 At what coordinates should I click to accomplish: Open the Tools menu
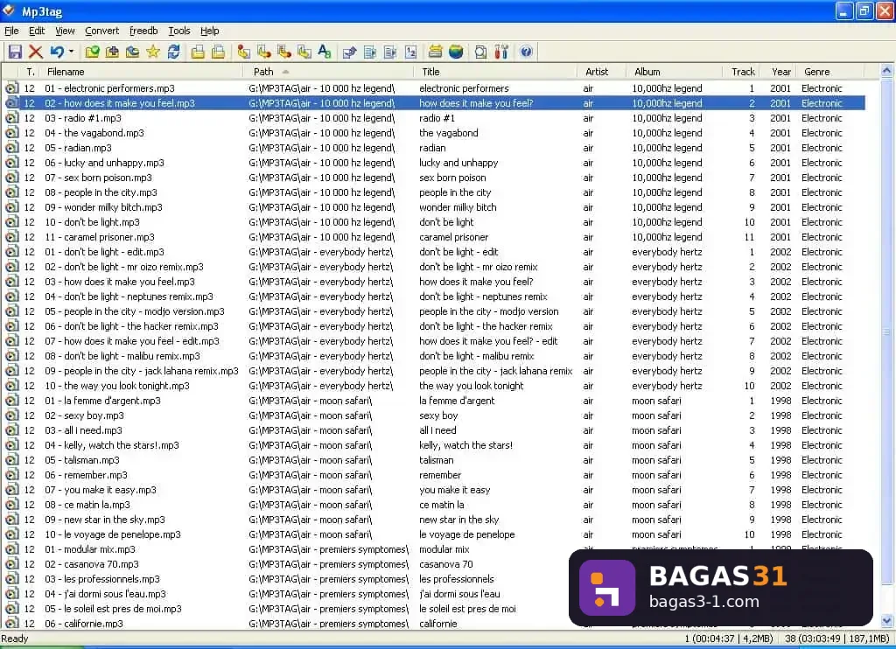(178, 31)
